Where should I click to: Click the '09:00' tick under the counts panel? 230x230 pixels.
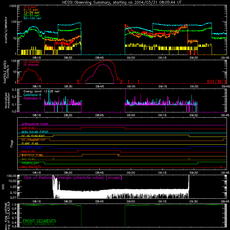[x=131, y=58]
